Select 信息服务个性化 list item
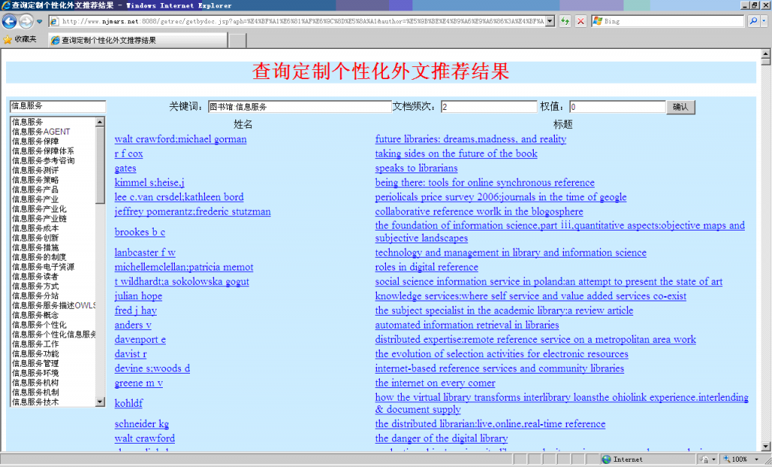 (39, 325)
